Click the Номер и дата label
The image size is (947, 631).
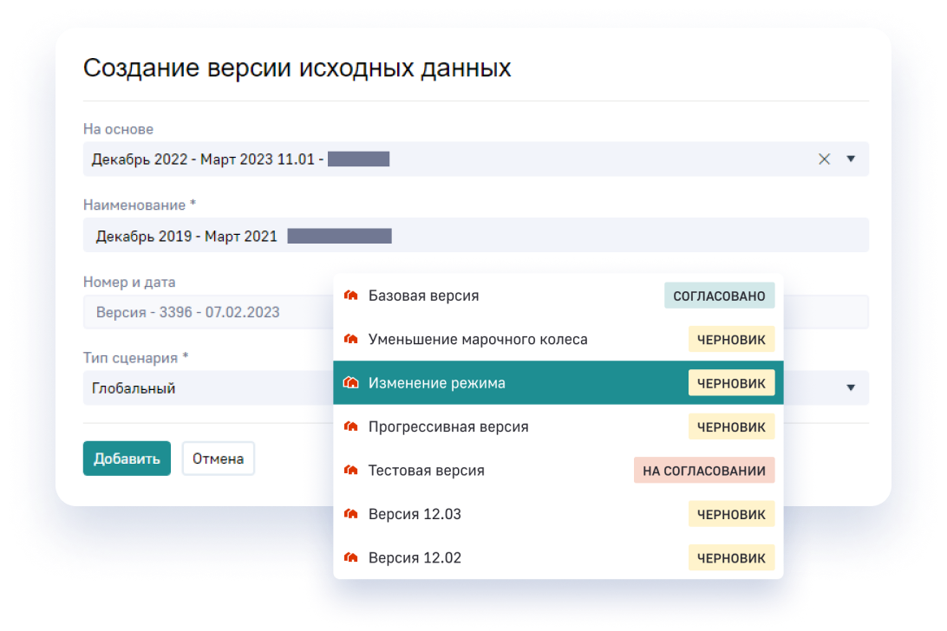129,282
